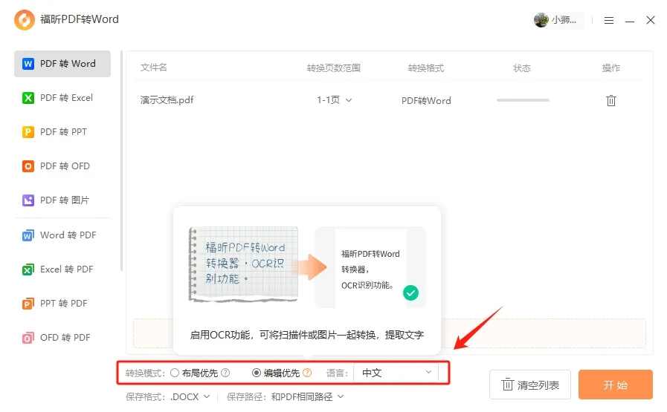Click the sidebar vertical scrollbar

tap(121, 160)
